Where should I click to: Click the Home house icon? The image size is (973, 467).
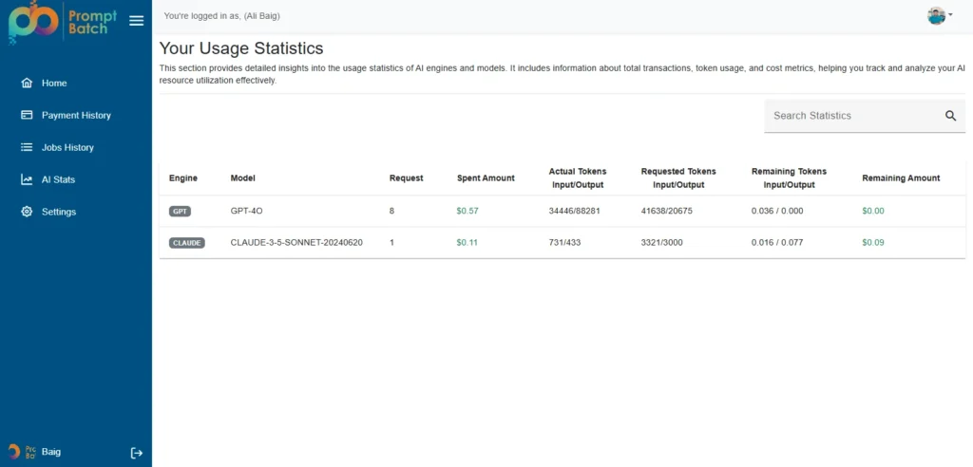click(27, 84)
